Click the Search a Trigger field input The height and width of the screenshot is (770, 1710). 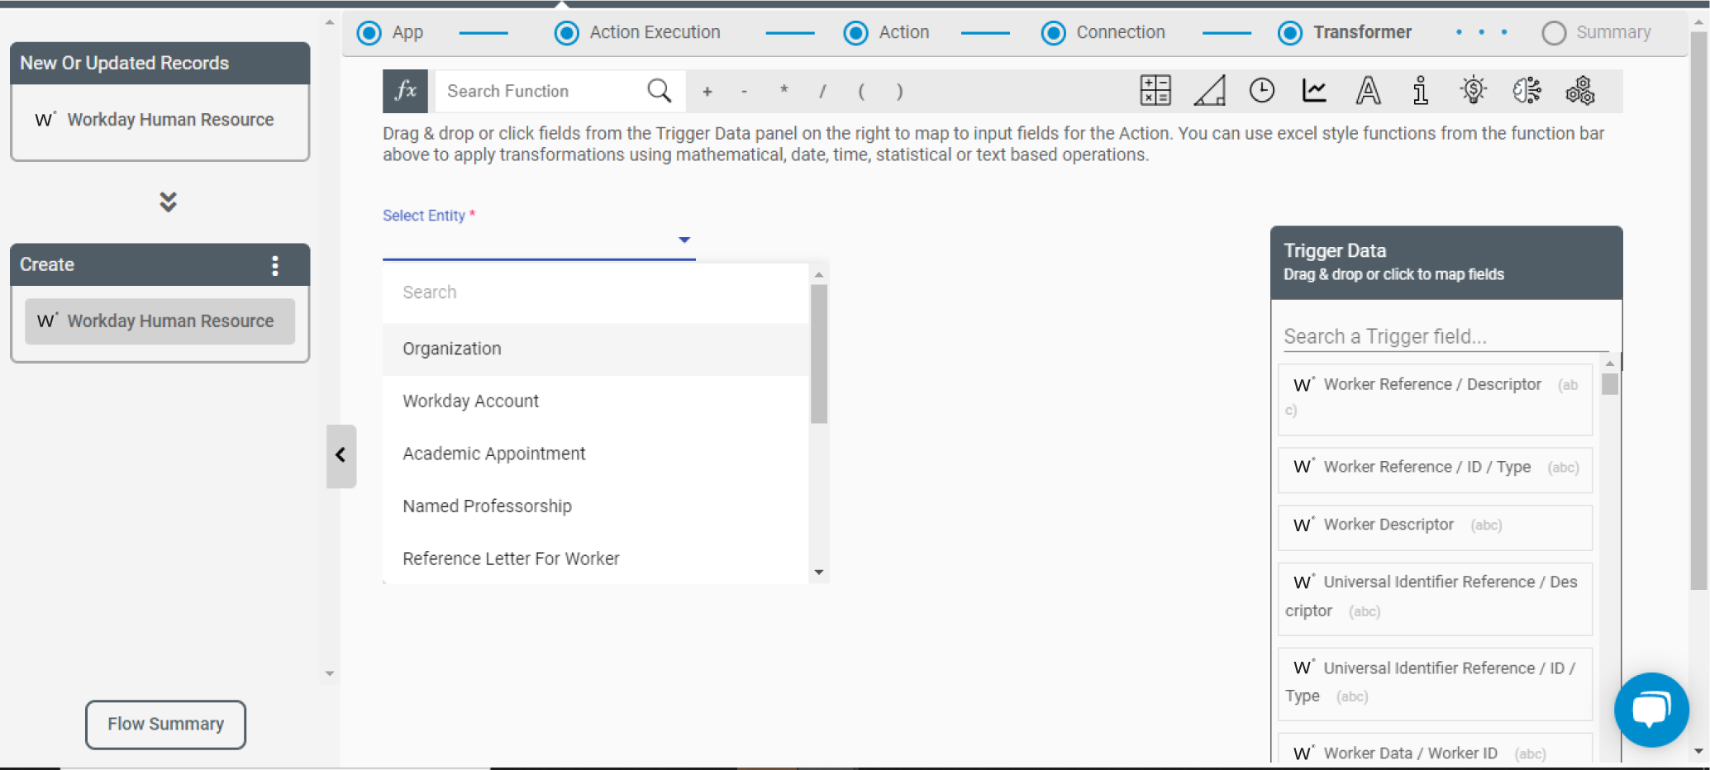tap(1446, 336)
